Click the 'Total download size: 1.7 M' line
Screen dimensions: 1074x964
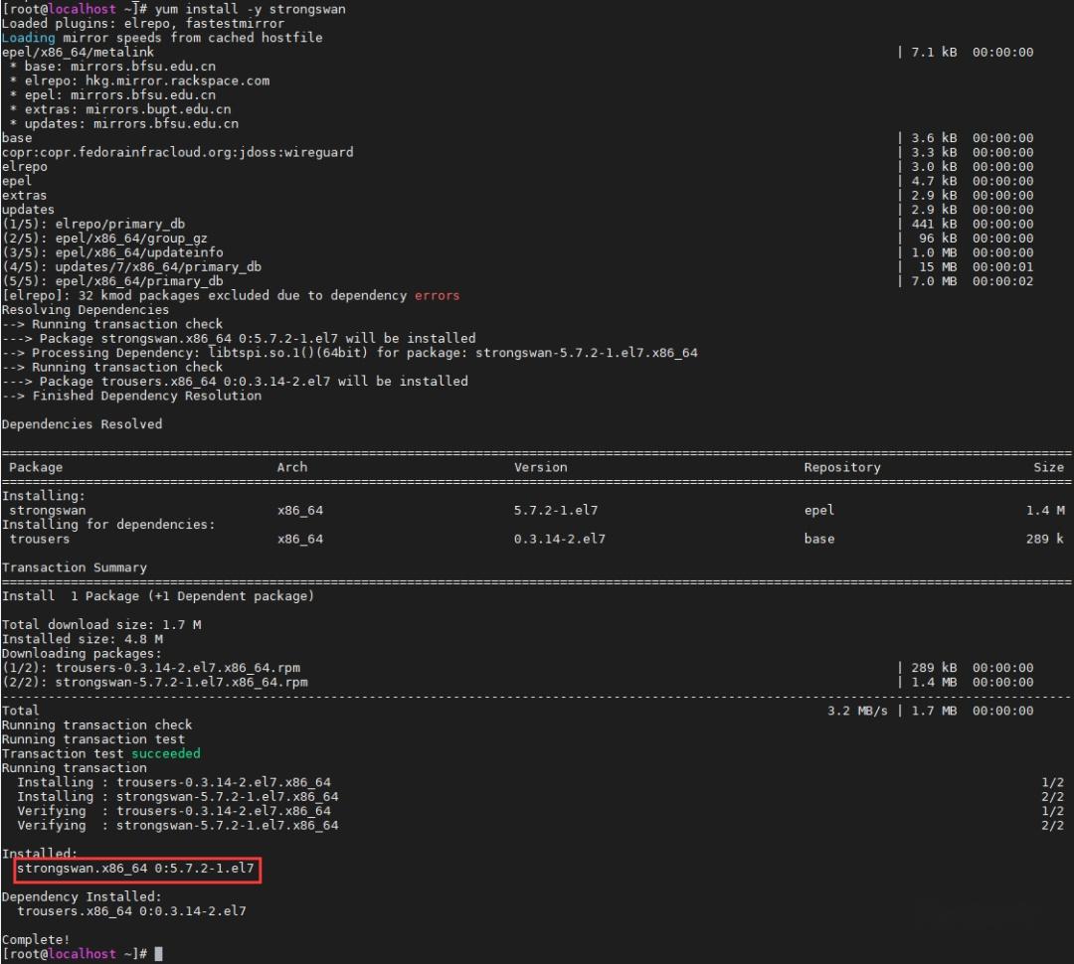tap(101, 625)
